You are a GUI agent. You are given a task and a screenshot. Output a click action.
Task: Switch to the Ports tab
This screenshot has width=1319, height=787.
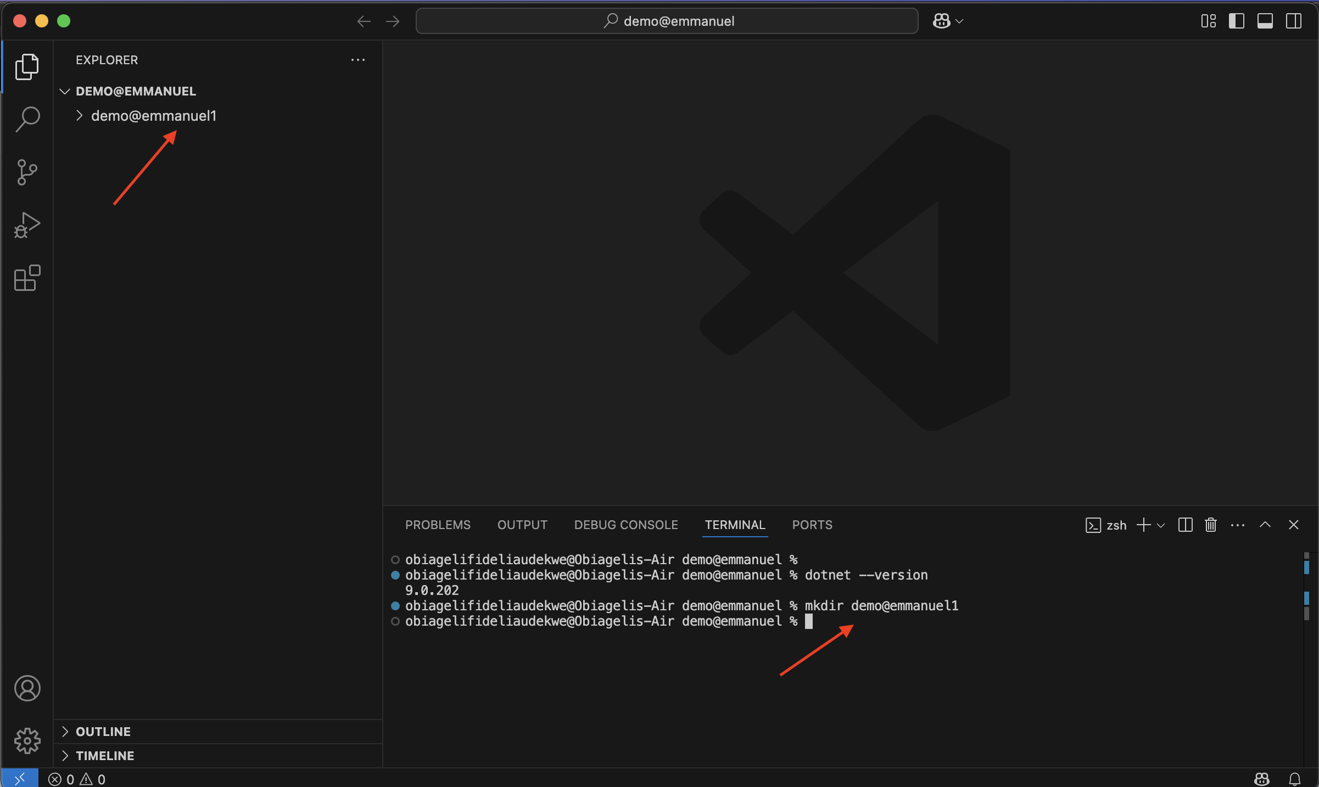812,525
